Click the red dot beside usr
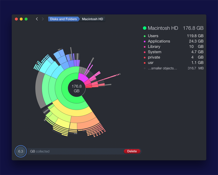 coord(145,63)
